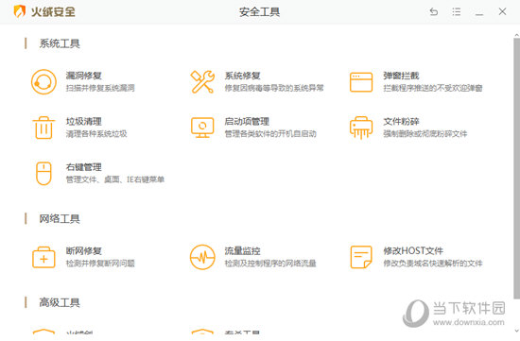Open the 弹窗拦截 popup window icon

click(361, 82)
